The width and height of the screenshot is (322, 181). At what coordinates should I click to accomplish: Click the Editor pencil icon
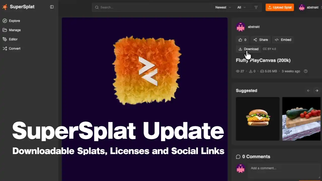pos(5,39)
